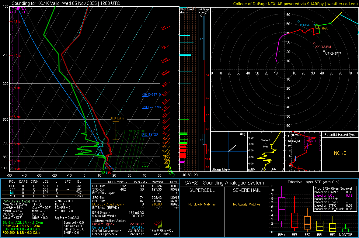Click the SHIP = 0.0 value
The height and width of the screenshot is (238, 359).
tap(71, 233)
